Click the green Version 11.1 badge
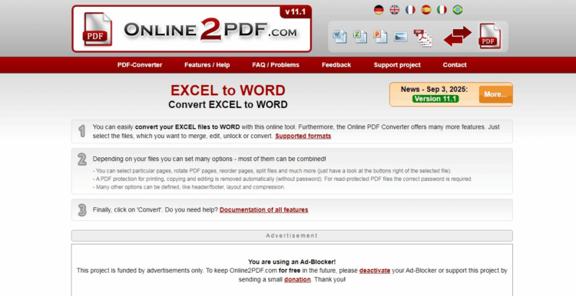Screen dimensions: 576x296 [x=435, y=99]
